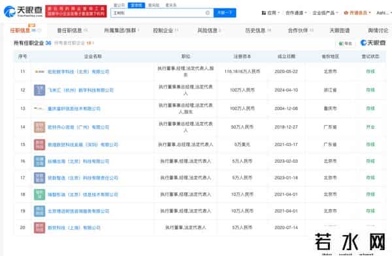Expand the 合作通道 dropdown menu
Image resolution: width=392 pixels, height=256 pixels.
point(296,13)
